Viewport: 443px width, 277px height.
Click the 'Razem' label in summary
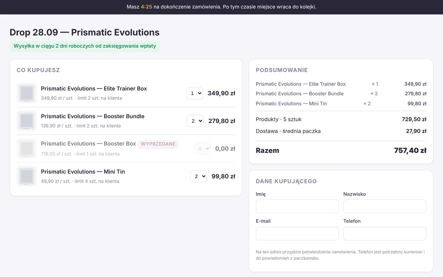(x=267, y=150)
